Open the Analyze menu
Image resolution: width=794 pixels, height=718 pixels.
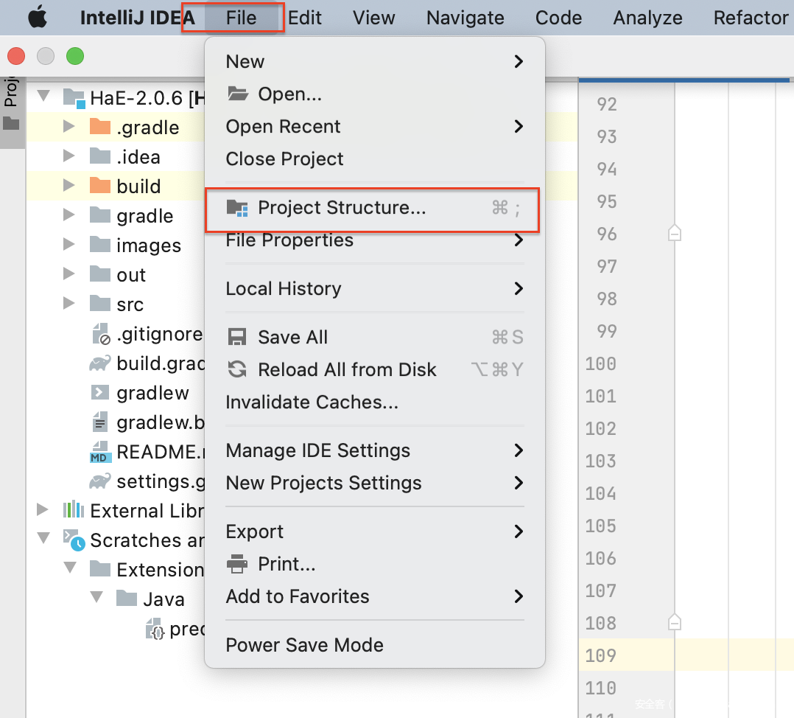647,18
